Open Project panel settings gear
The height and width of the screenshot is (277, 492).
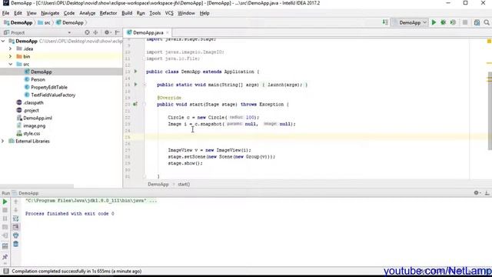(x=107, y=32)
